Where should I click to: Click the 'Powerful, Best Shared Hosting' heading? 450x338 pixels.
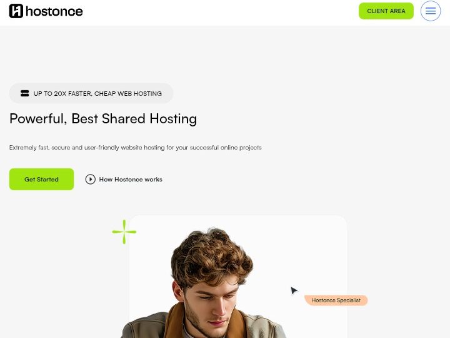click(x=103, y=119)
